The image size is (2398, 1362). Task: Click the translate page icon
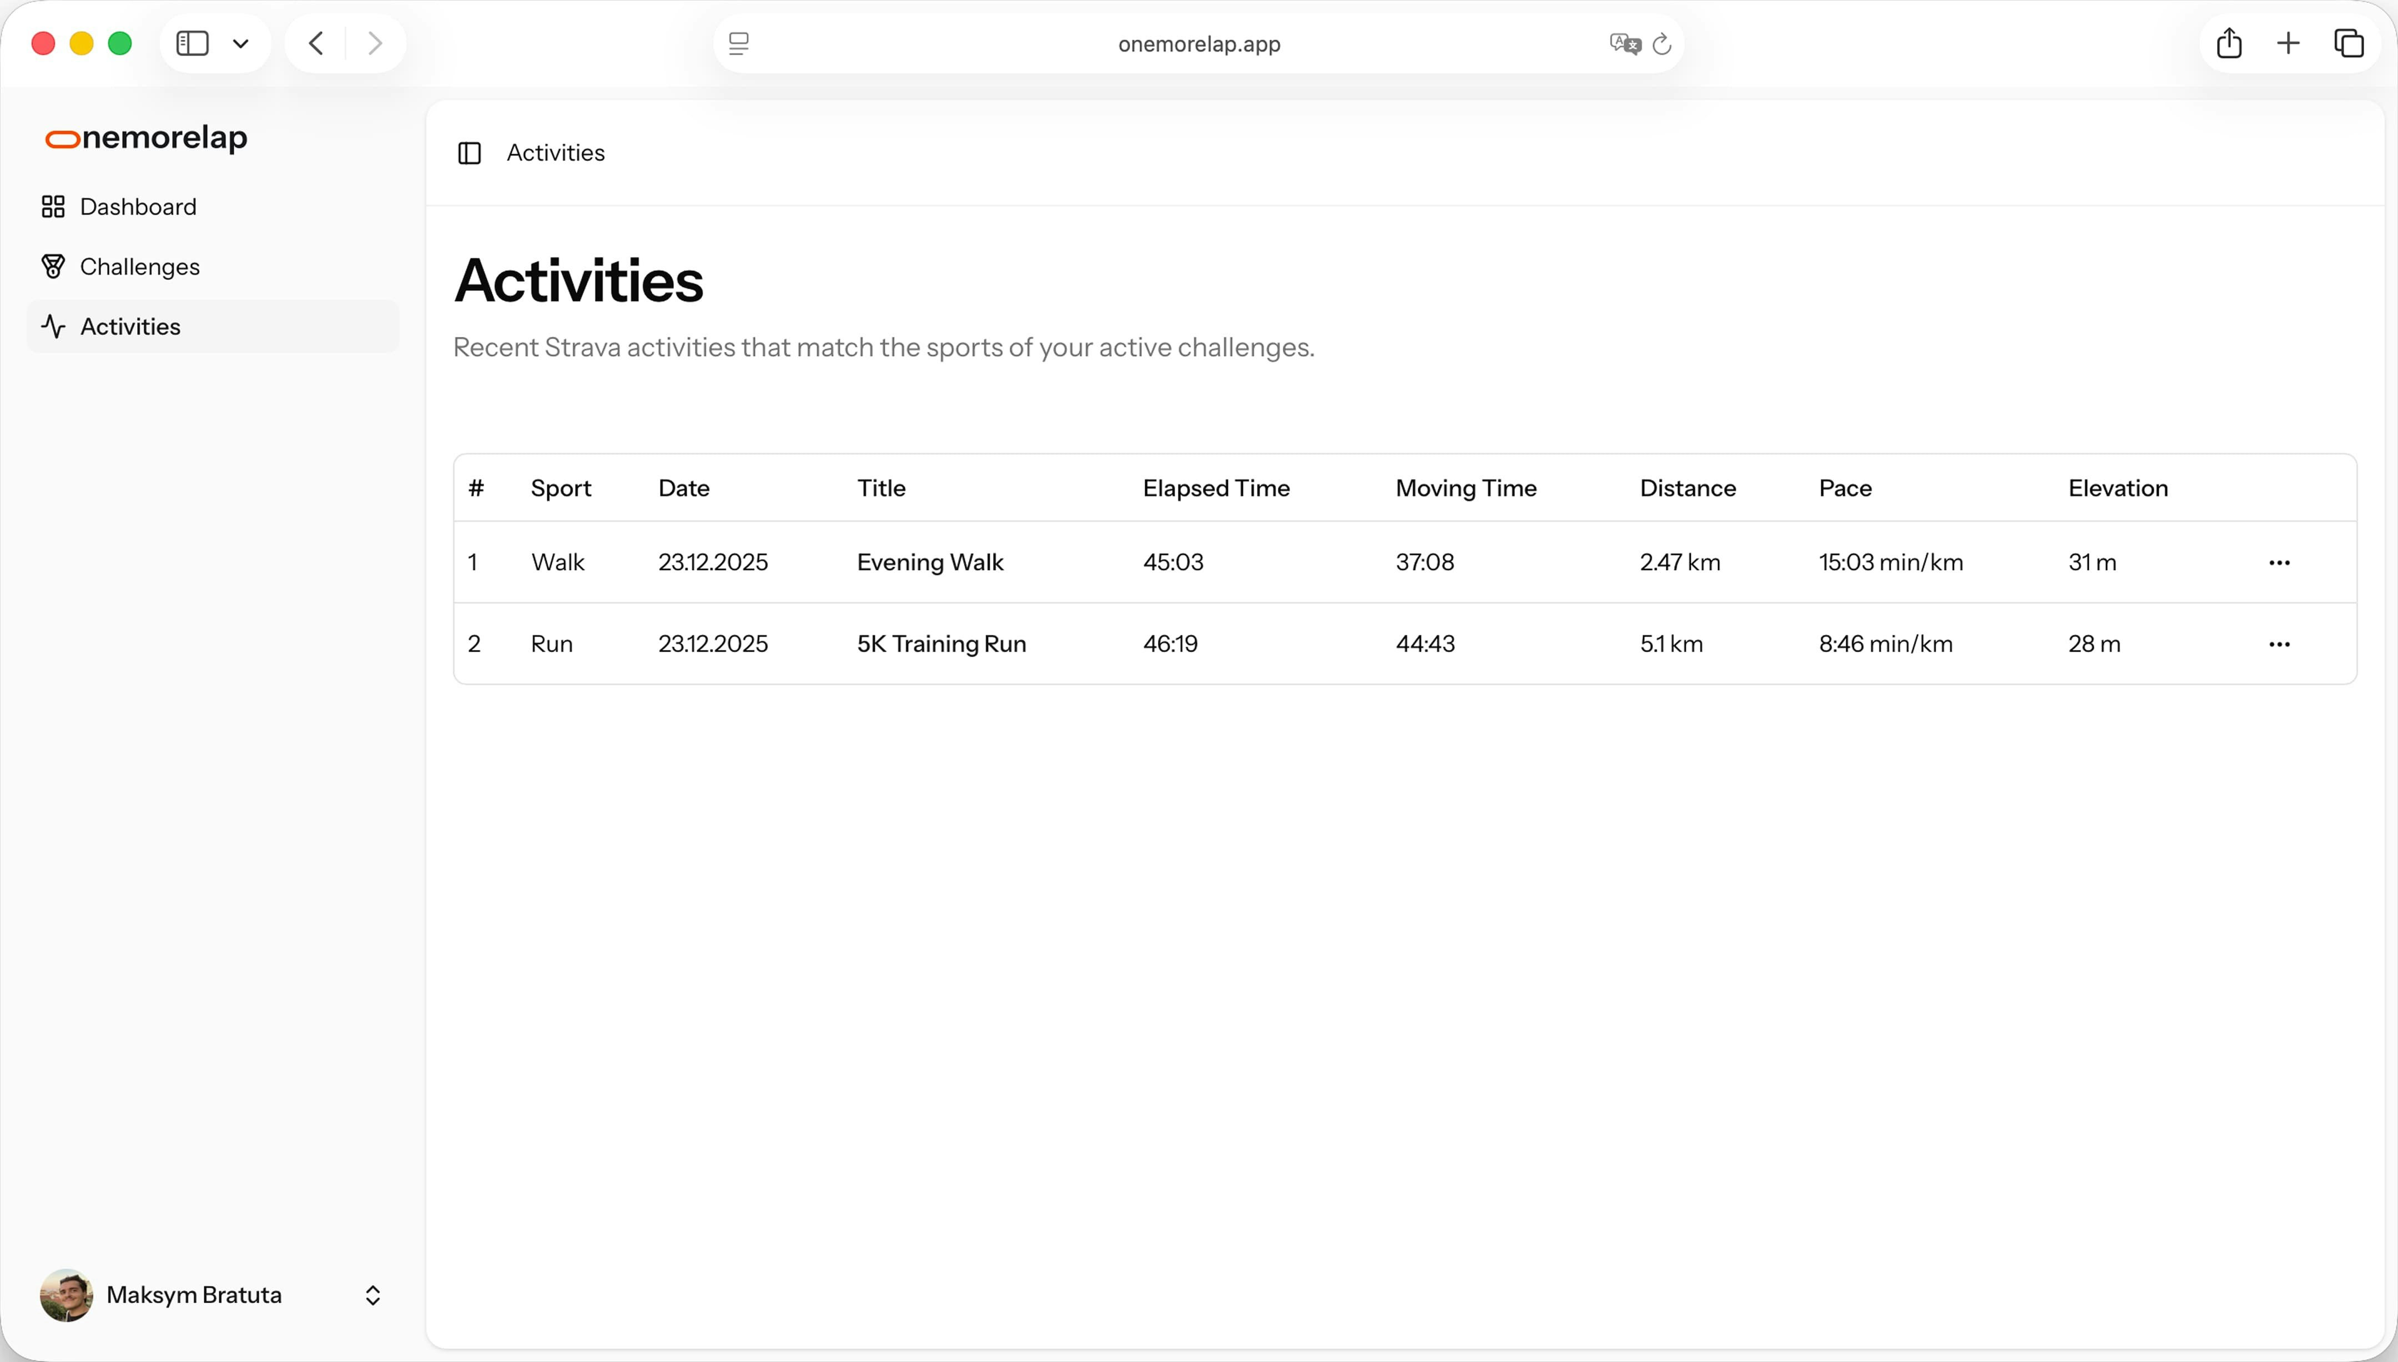coord(1625,43)
